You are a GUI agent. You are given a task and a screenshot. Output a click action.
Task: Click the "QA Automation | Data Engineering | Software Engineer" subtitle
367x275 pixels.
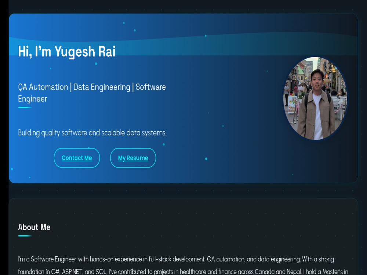pyautogui.click(x=92, y=93)
